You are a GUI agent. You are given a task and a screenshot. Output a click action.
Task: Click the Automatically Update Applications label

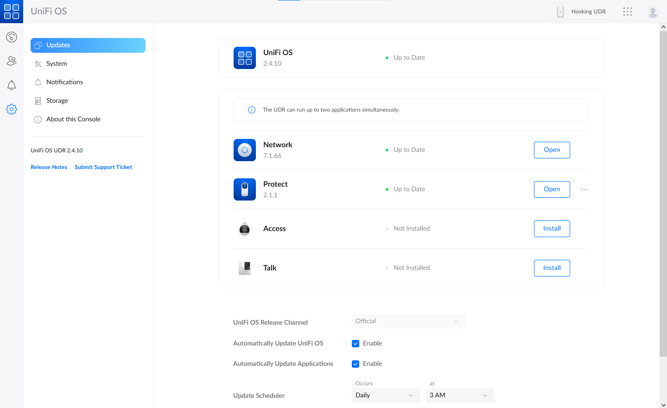tap(283, 364)
